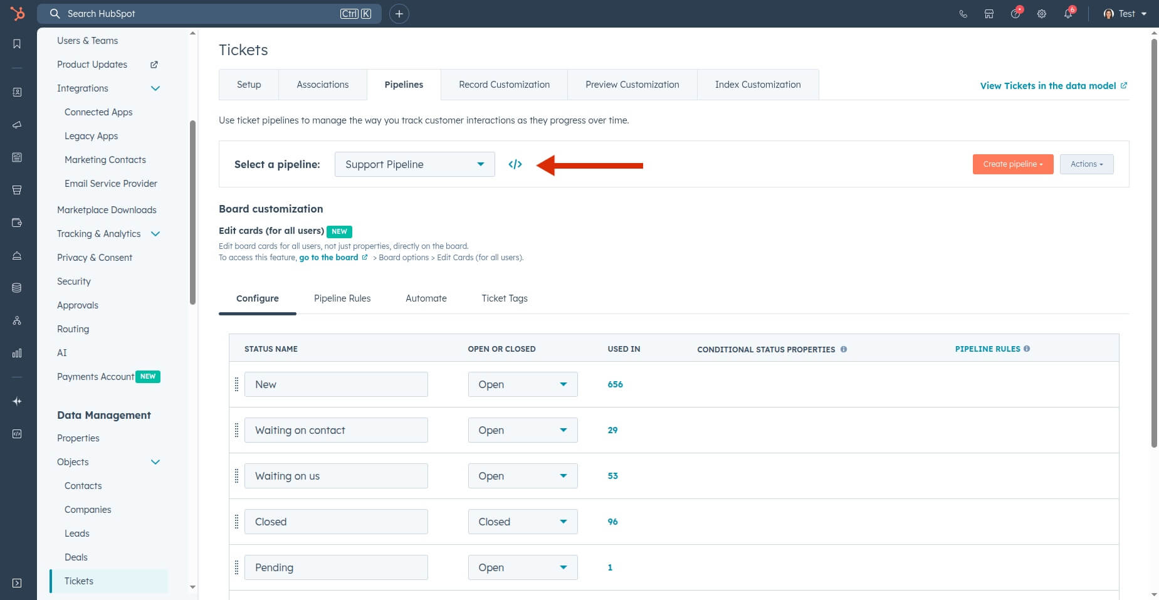The width and height of the screenshot is (1159, 600).
Task: Open the calling phone icon
Action: (963, 14)
